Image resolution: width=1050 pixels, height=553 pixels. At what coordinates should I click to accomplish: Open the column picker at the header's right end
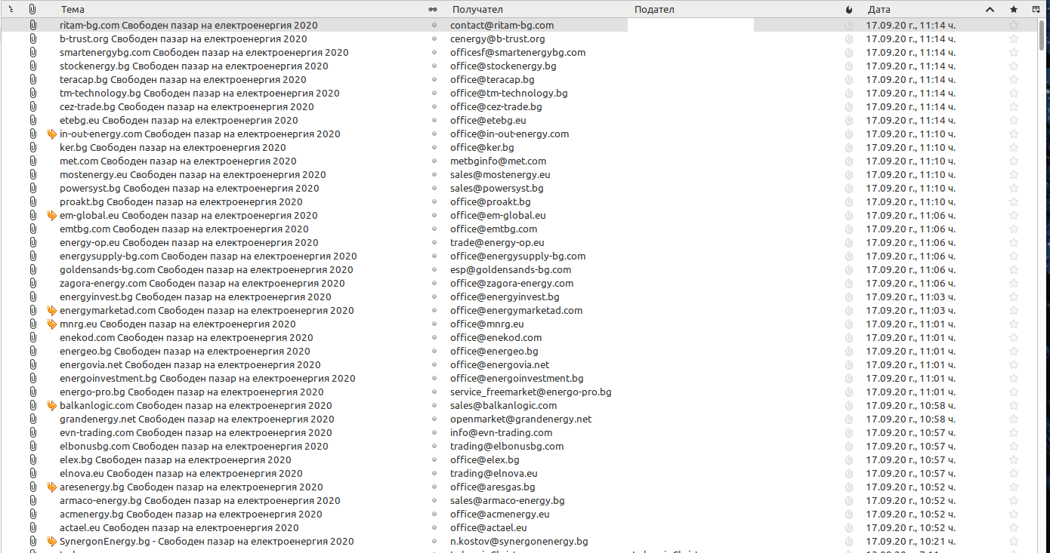pos(1035,10)
